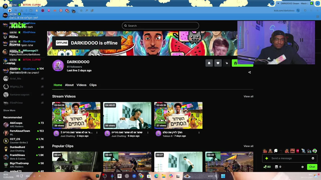This screenshot has height=180, width=321.
Task: Click the ENG language indicator
Action: [28, 176]
